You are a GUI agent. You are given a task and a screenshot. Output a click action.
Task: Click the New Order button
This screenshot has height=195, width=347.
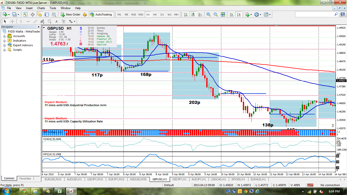70,14
